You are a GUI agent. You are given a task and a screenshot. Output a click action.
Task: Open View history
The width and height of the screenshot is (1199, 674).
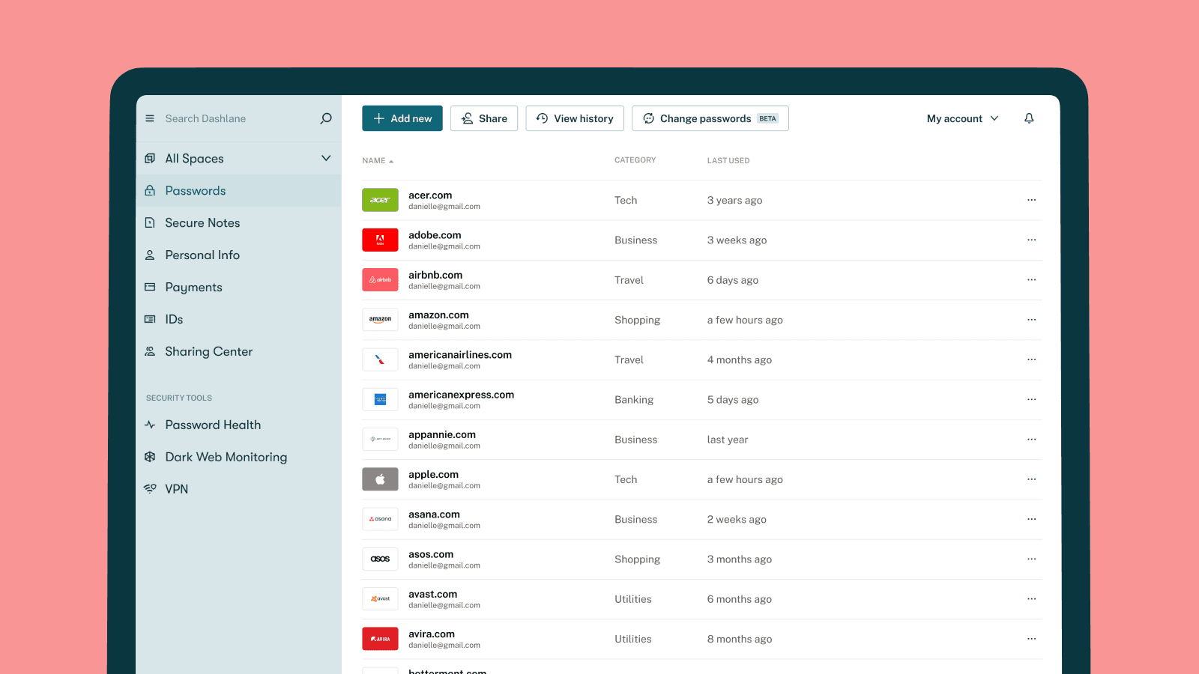pos(575,118)
